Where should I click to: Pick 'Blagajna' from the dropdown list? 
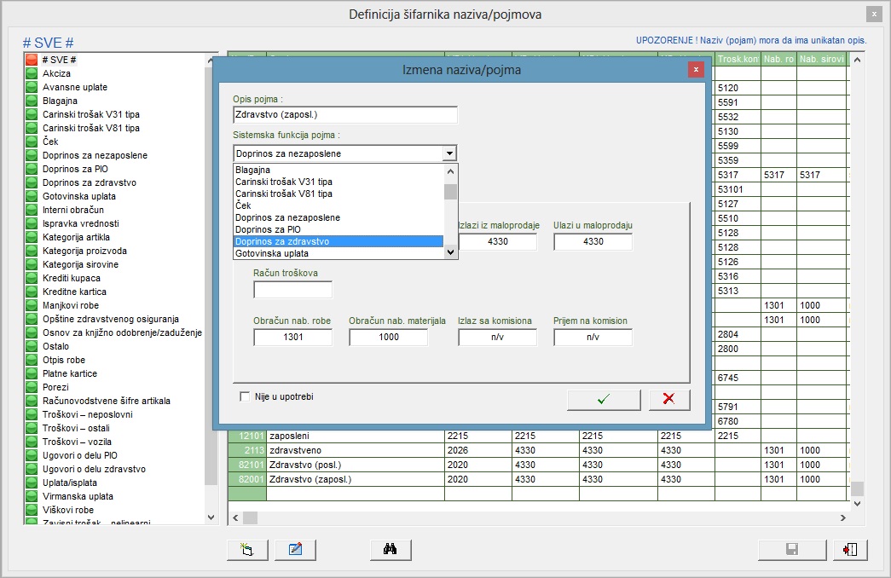click(338, 170)
